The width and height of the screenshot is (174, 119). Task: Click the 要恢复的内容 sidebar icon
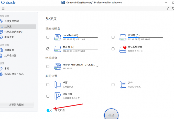tap(1, 21)
